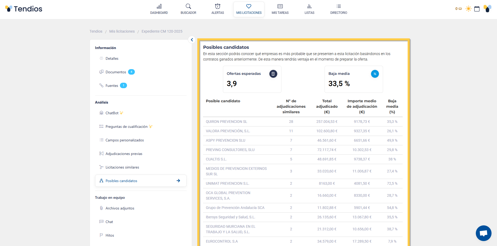
Task: Collapse the sidebar with chevron button
Action: [x=192, y=40]
